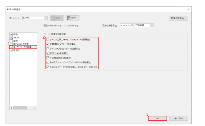The image size is (205, 126).
Task: Enable the 透明 panel checkbox
Action: click(x=11, y=41)
